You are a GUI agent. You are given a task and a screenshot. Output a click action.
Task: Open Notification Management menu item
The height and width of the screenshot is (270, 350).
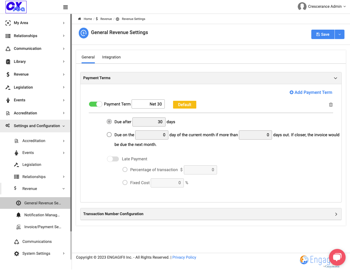coord(42,215)
